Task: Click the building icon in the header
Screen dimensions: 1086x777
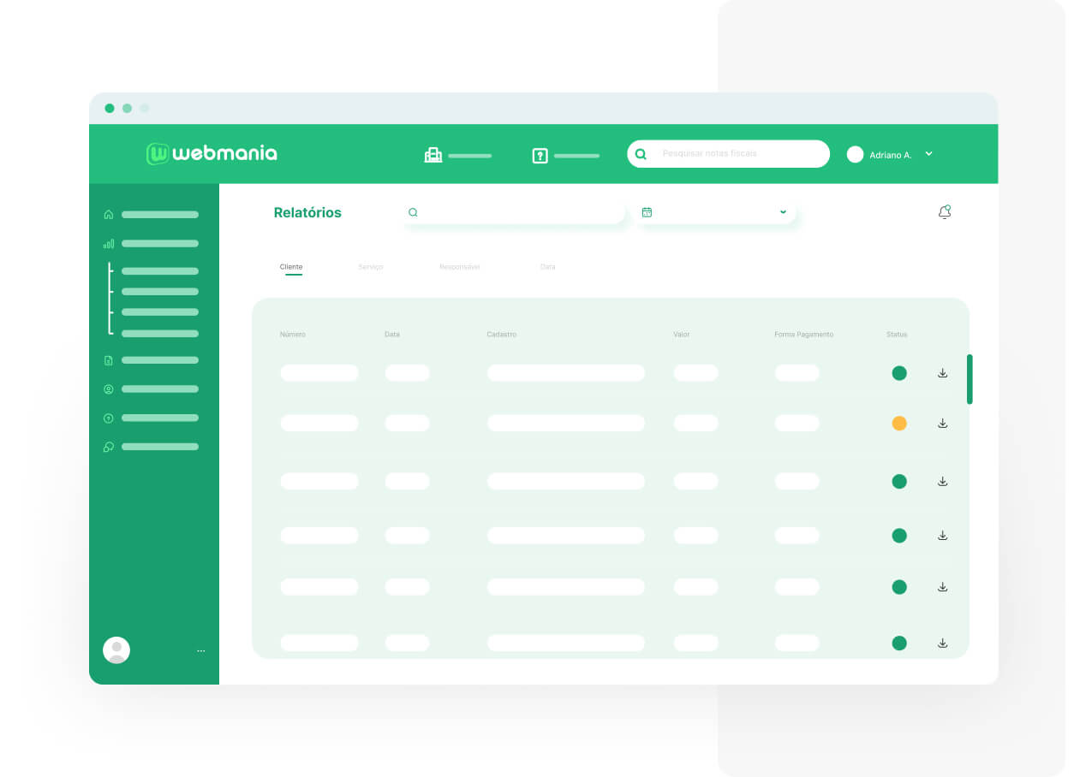Action: pyautogui.click(x=433, y=155)
